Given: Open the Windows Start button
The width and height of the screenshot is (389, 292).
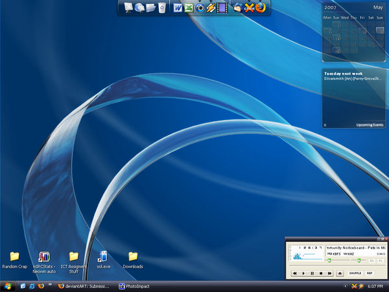Looking at the screenshot, I should pos(8,286).
